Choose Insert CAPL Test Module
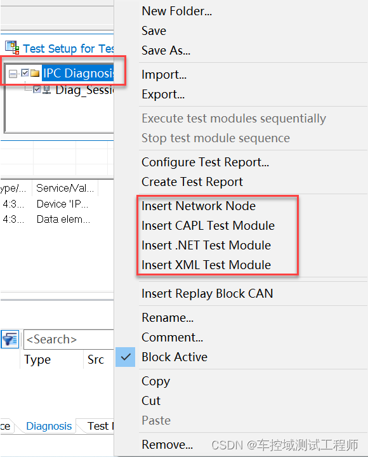The width and height of the screenshot is (368, 457). point(208,225)
